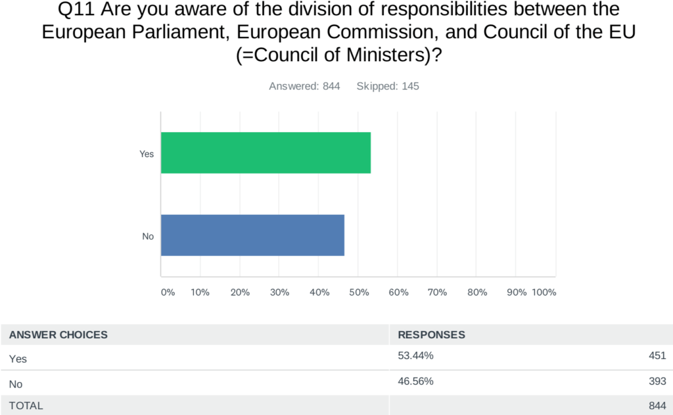Click the 'TOTAL' row label
Viewport: 673px width, 415px height.
26,406
